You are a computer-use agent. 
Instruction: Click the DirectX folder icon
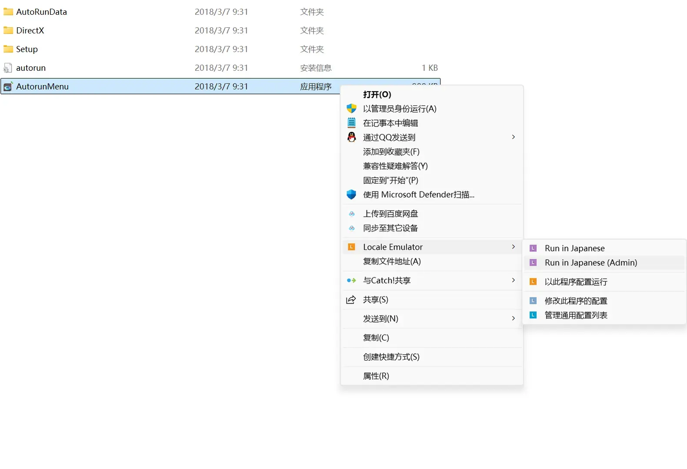8,30
